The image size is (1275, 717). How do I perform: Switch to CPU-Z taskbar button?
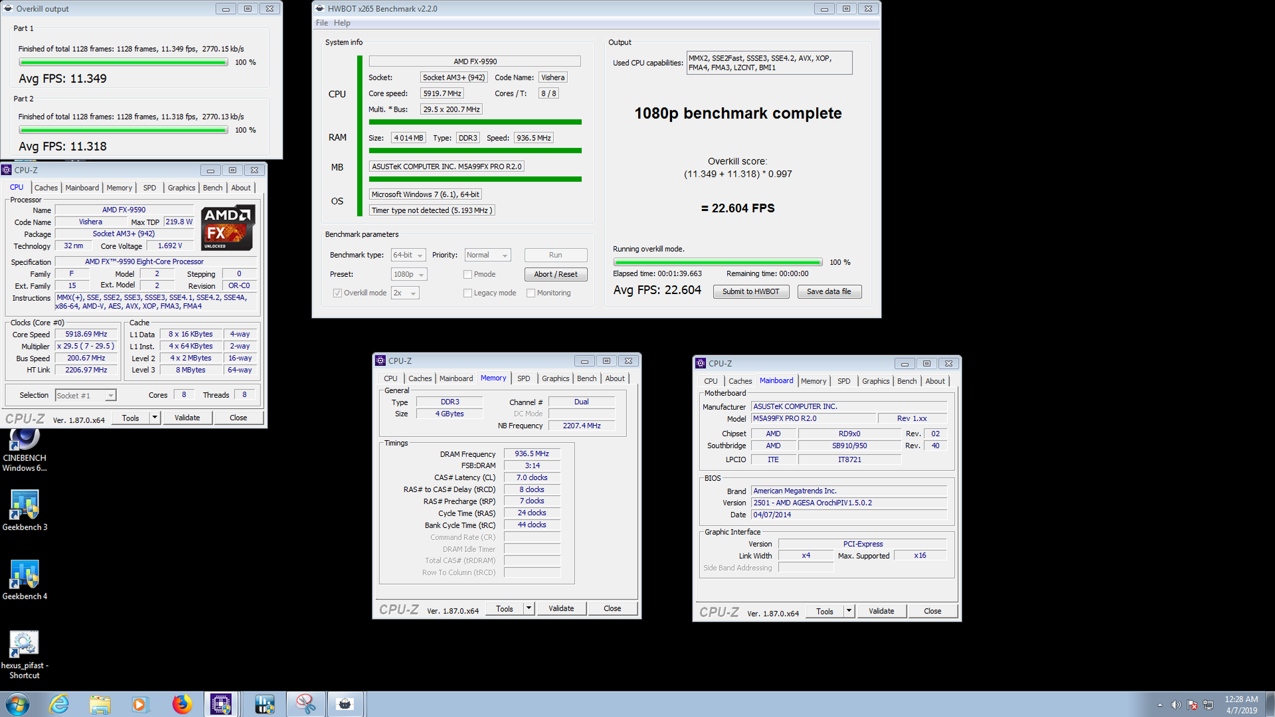tap(221, 704)
